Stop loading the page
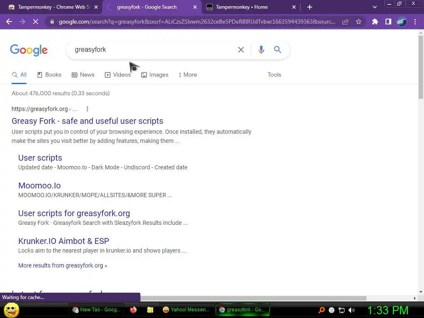The width and height of the screenshot is (424, 318). click(36, 22)
